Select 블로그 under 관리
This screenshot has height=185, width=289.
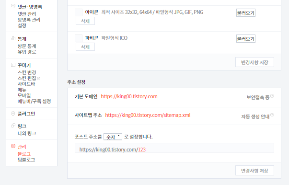coord(24,154)
